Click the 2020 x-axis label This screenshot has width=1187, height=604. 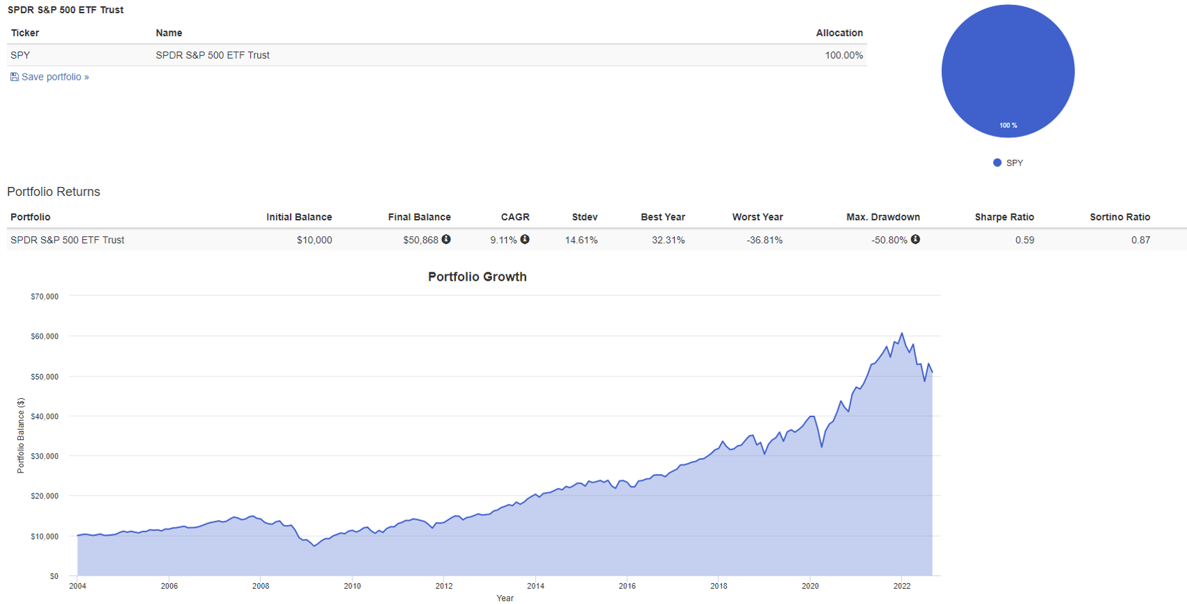point(810,586)
